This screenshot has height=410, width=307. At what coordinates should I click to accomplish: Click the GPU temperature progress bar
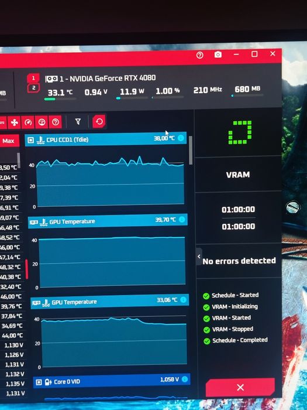tap(60, 99)
